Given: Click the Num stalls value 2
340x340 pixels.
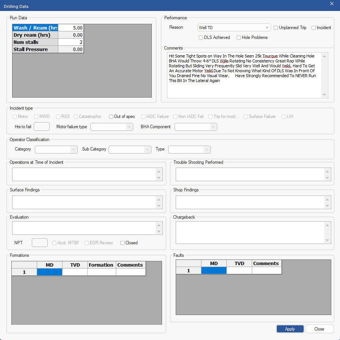Looking at the screenshot, I should 71,42.
